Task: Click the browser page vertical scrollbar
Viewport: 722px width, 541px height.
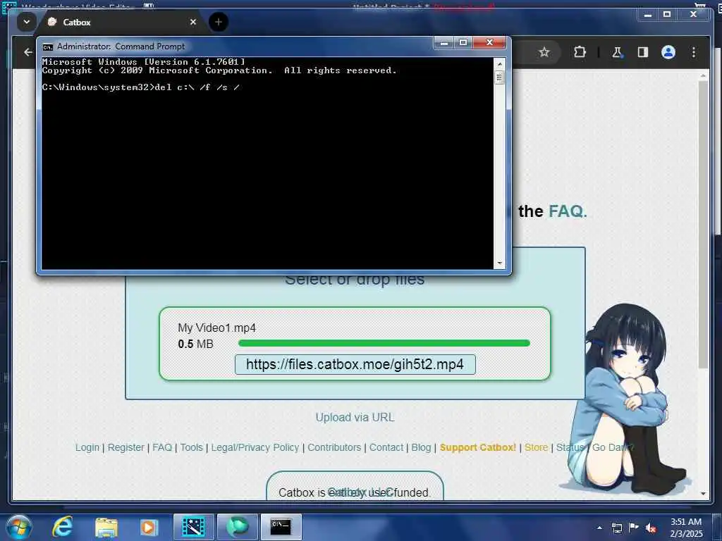Action: click(x=703, y=225)
